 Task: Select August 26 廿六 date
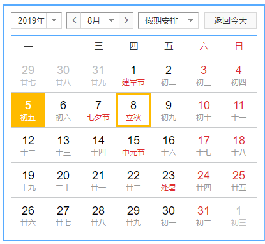point(28,215)
